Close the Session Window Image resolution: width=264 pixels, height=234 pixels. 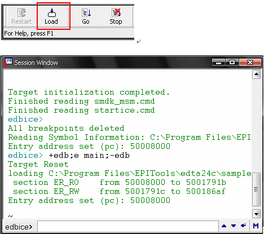pyautogui.click(x=250, y=63)
